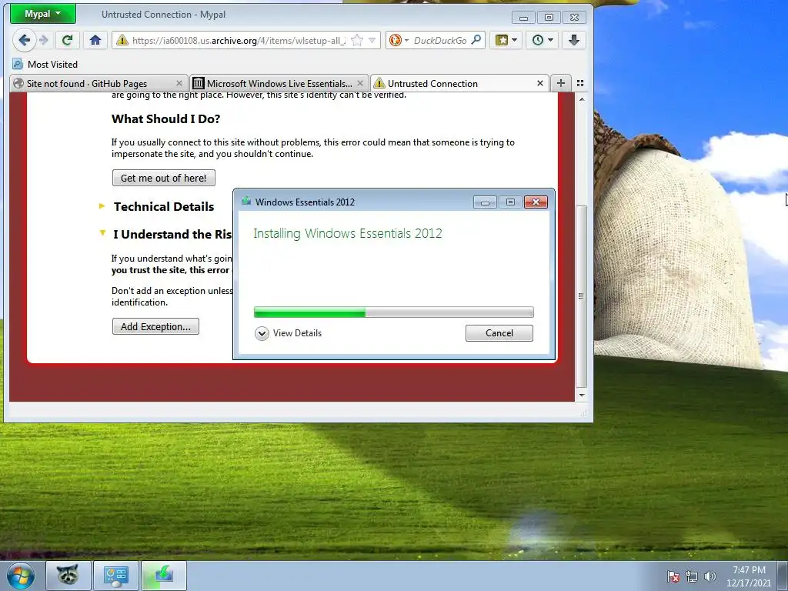The width and height of the screenshot is (788, 591).
Task: Click the network tray icon
Action: click(692, 576)
